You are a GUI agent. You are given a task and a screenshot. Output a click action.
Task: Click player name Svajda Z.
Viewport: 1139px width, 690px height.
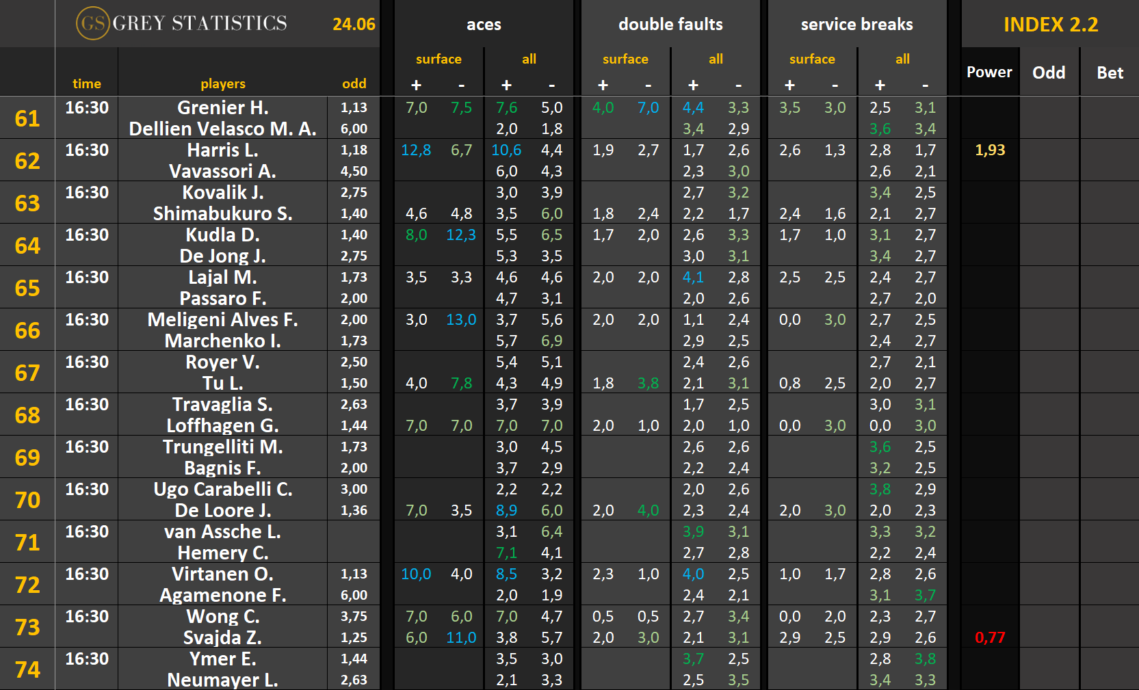click(x=222, y=637)
